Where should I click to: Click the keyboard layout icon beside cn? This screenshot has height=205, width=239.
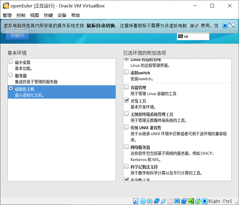(181, 36)
